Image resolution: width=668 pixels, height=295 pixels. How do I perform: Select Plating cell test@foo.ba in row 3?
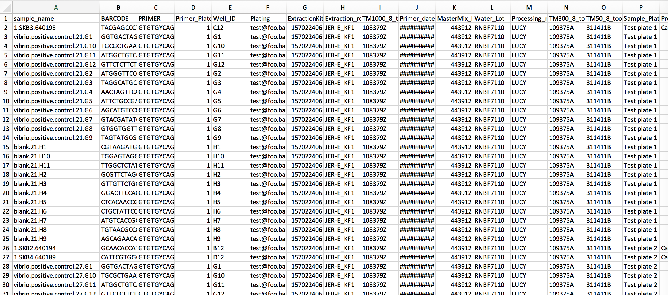click(x=268, y=37)
